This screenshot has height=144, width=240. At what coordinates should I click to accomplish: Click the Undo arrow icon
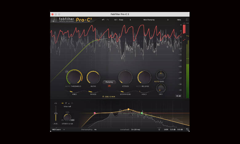coord(103,20)
